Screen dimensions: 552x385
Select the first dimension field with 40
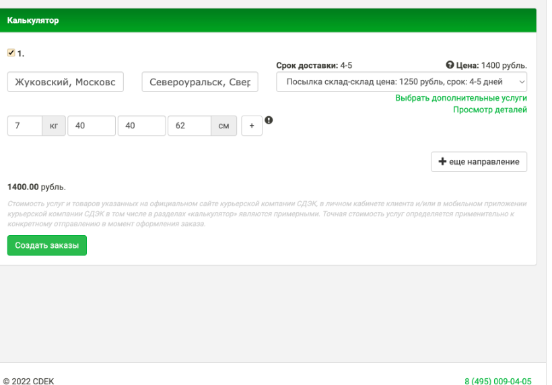coord(92,126)
